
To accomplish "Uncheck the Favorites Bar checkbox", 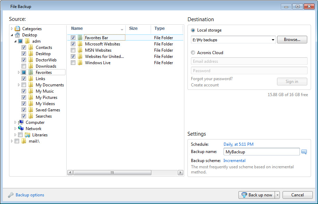I will point(73,37).
